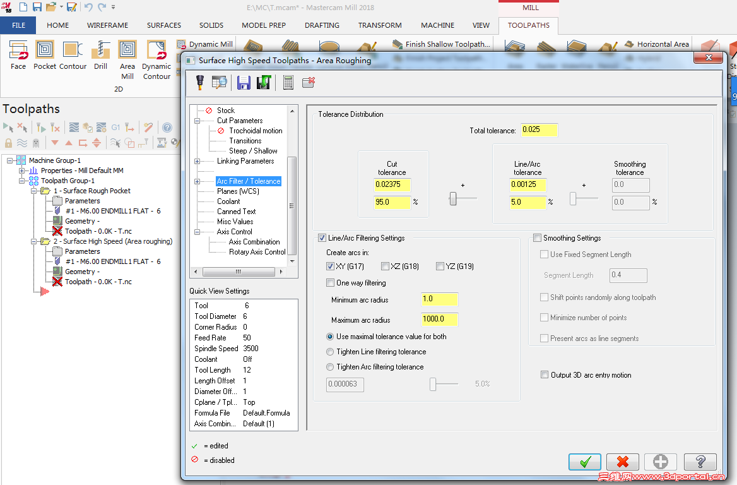Expand Properties - Mill Default MM node
Viewport: 737px width, 485px height.
click(21, 171)
